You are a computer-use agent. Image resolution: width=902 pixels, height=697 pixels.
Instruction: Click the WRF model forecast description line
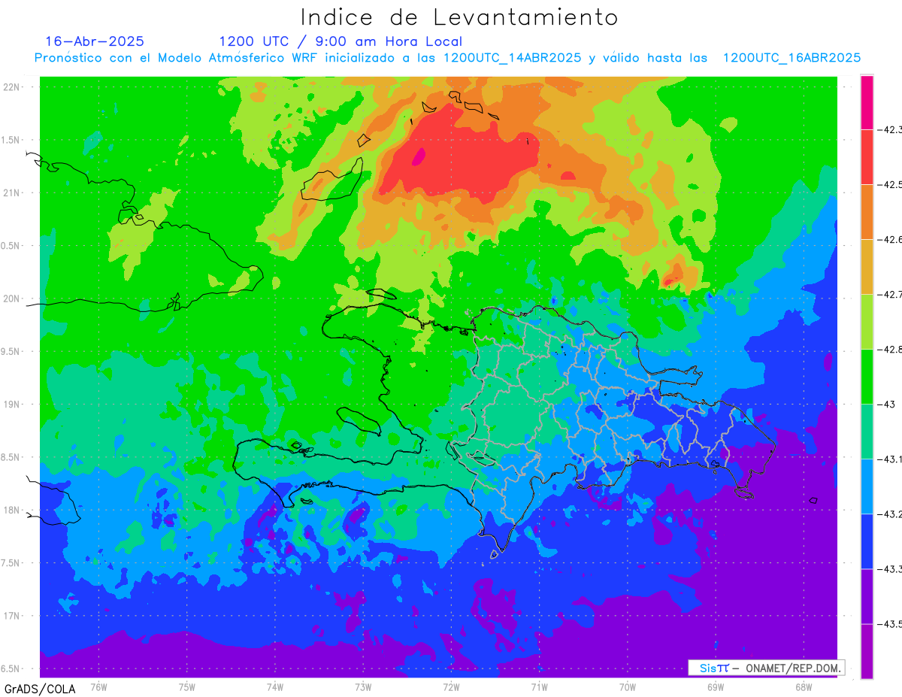tap(448, 58)
